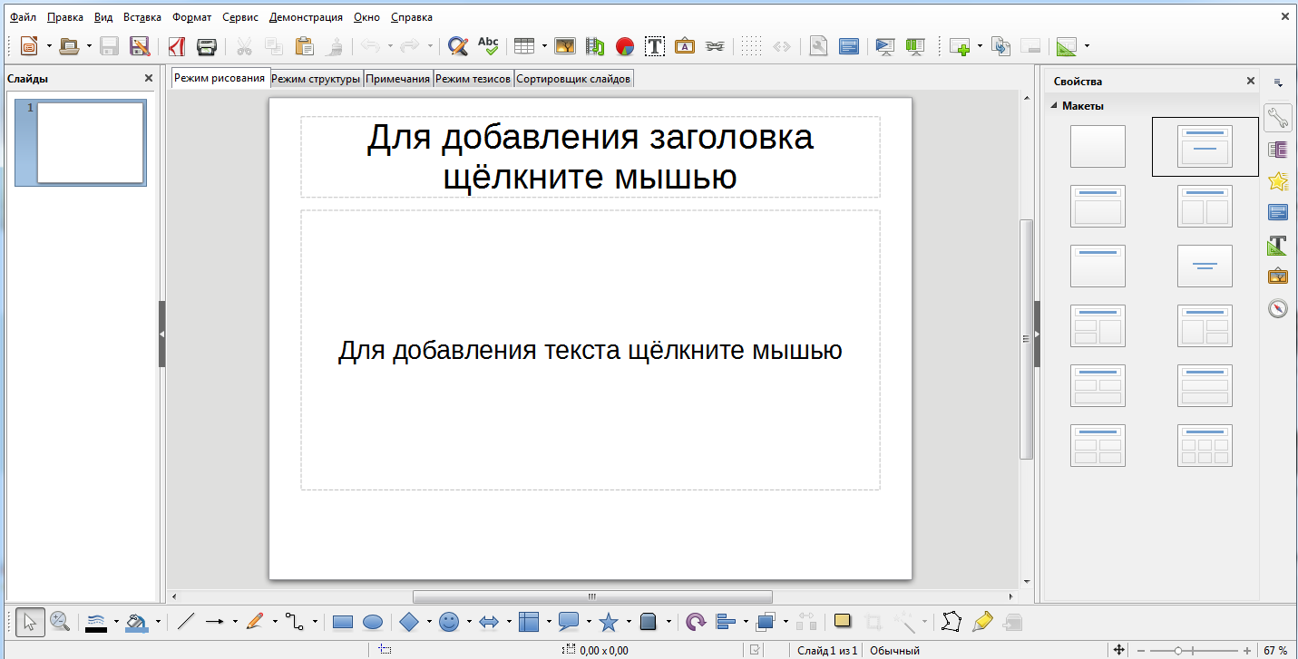Open the Демонстрация menu
This screenshot has height=659, width=1298.
pos(307,17)
